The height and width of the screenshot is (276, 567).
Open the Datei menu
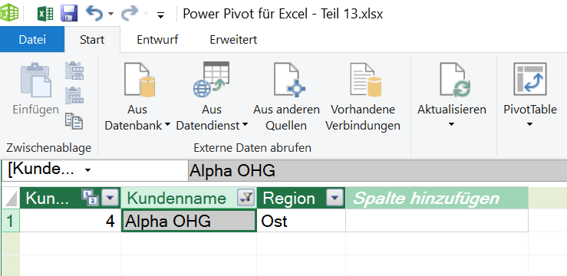[x=32, y=39]
